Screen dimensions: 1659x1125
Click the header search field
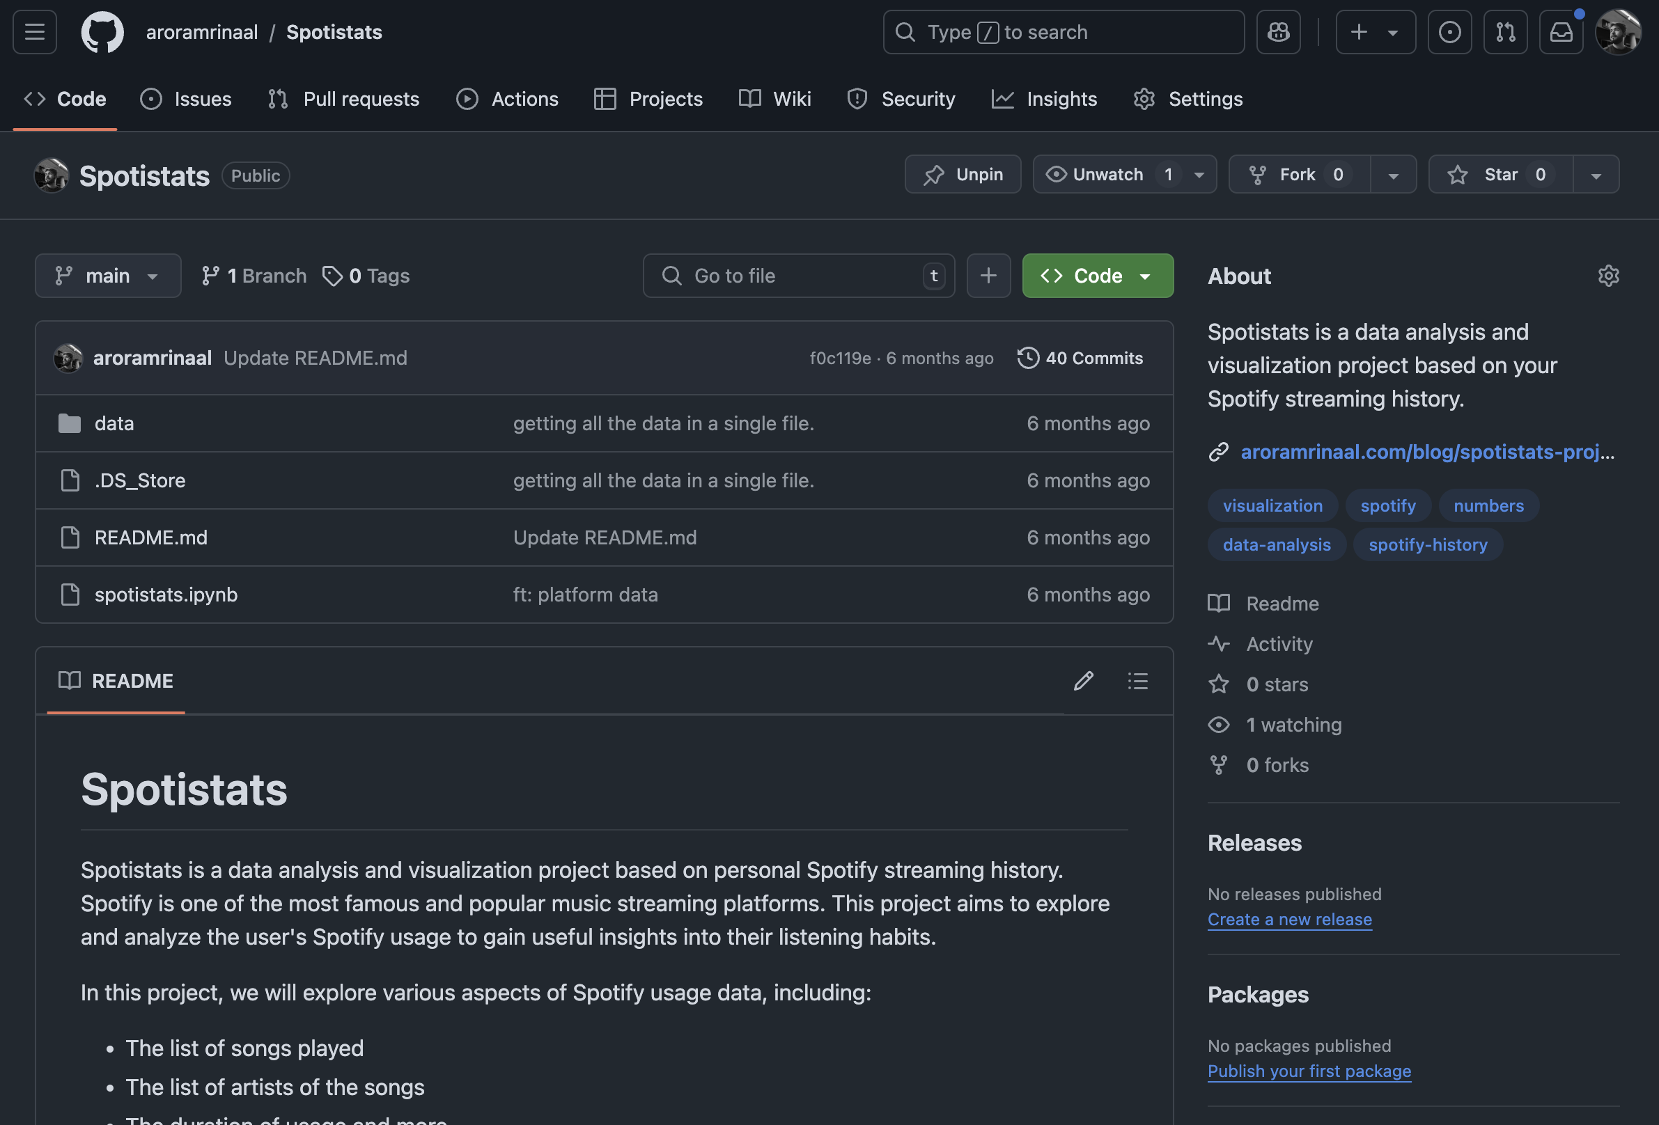click(1063, 32)
